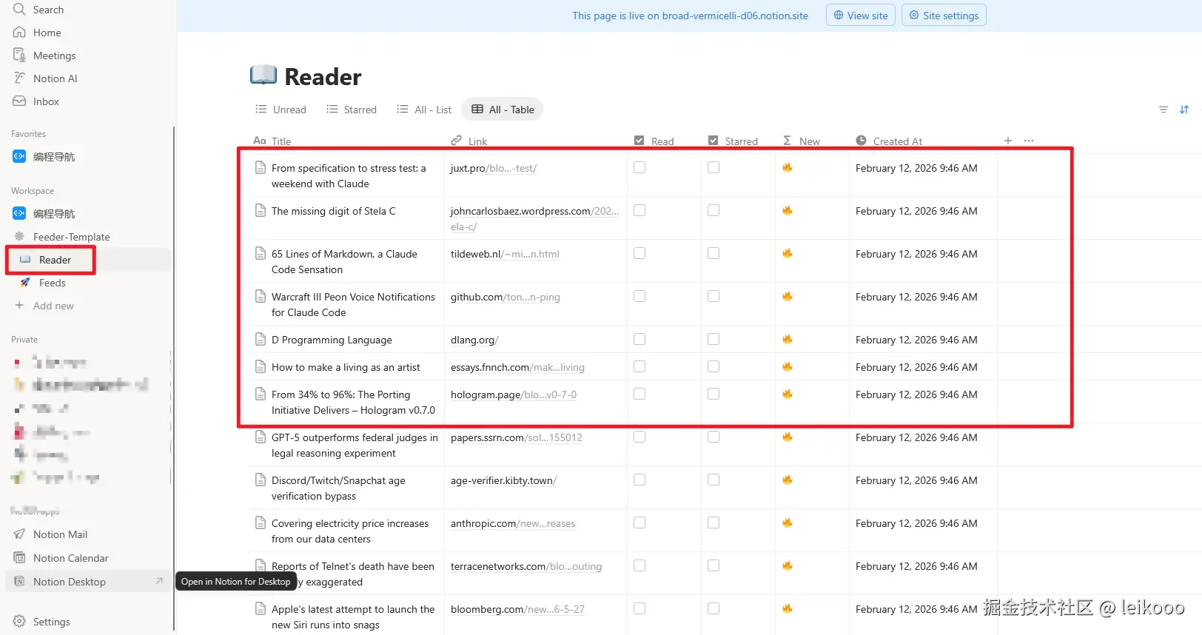Screen dimensions: 1202x635
Task: Check Read for 'Warcraft III Peon Voice Notifications'
Action: pyautogui.click(x=639, y=297)
